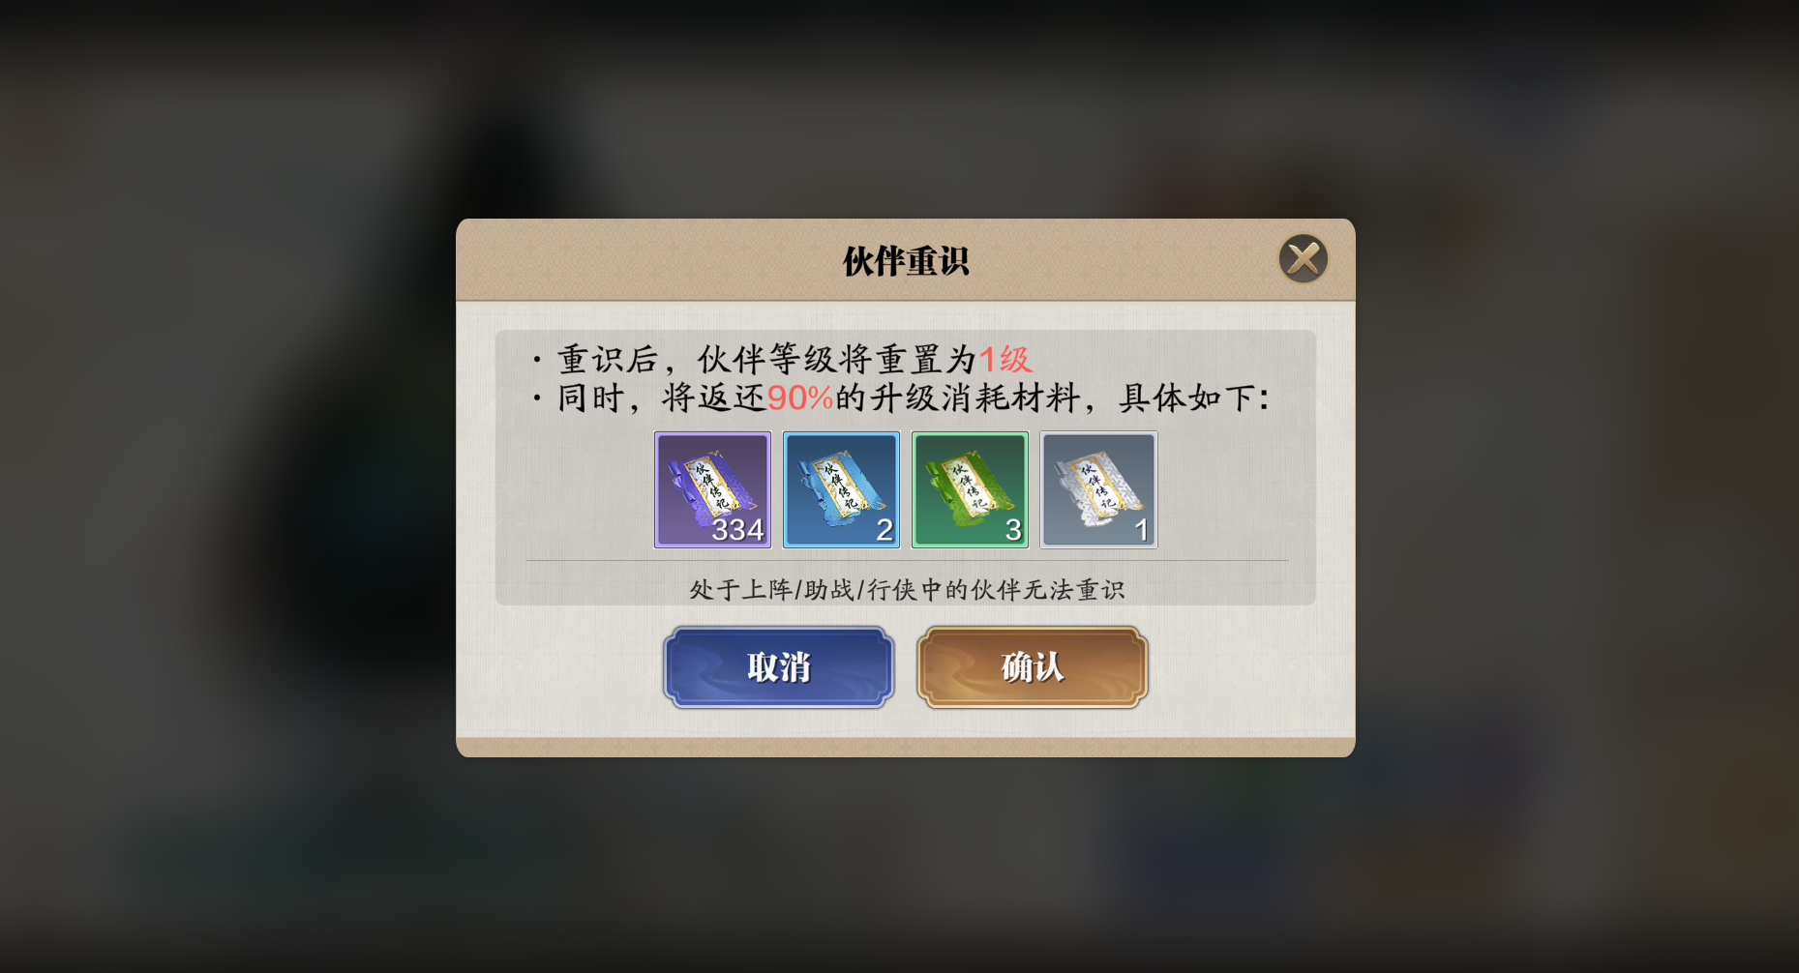
Task: Click the 处于上阵/助战/行侠 notice text
Action: [907, 590]
